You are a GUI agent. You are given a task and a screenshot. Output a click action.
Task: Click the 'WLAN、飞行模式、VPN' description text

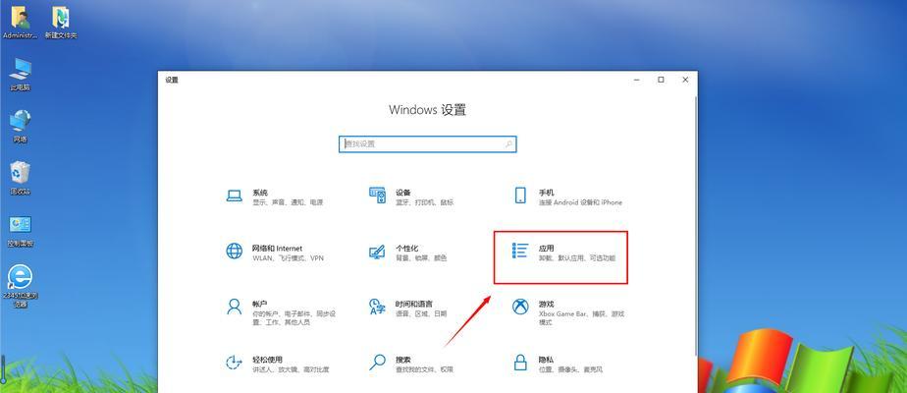pyautogui.click(x=288, y=258)
